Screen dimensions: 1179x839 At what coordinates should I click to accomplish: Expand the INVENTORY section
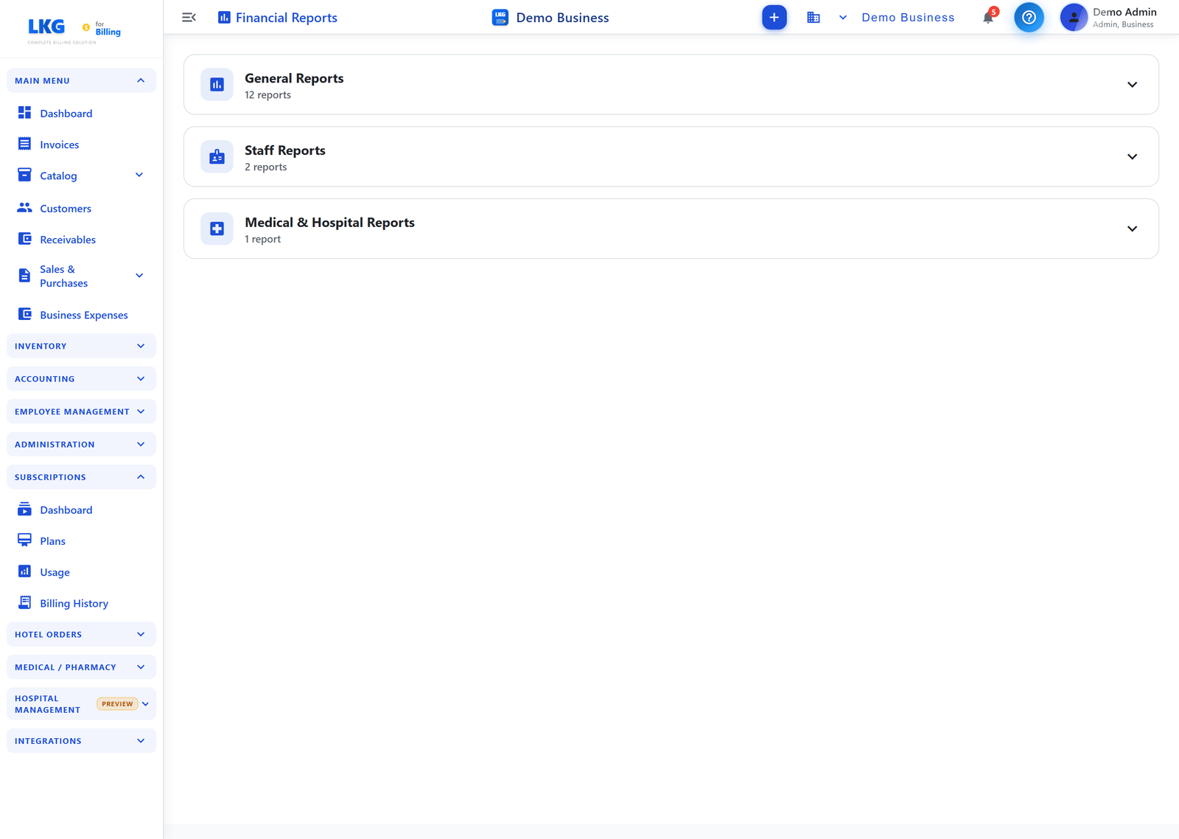pyautogui.click(x=81, y=346)
